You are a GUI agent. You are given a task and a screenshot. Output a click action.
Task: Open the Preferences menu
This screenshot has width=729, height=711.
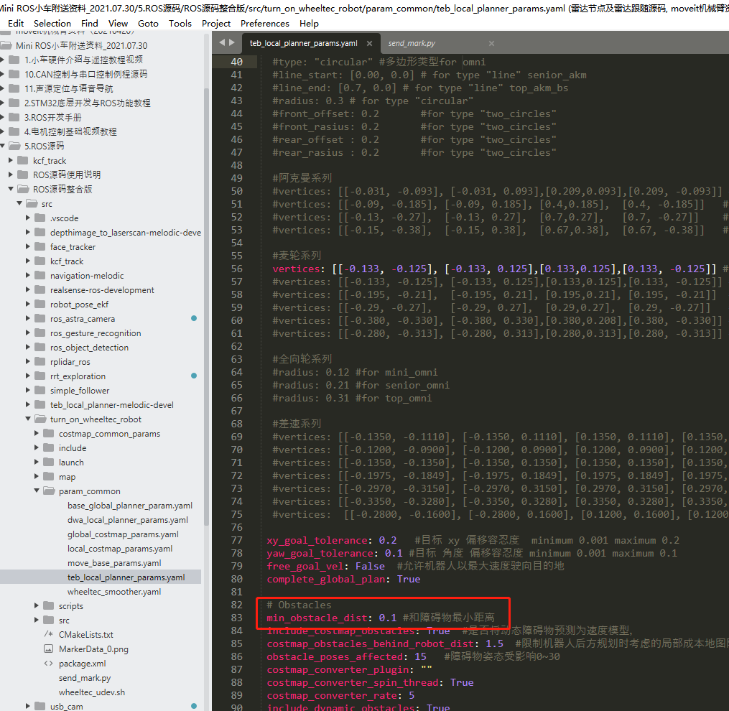tap(264, 23)
